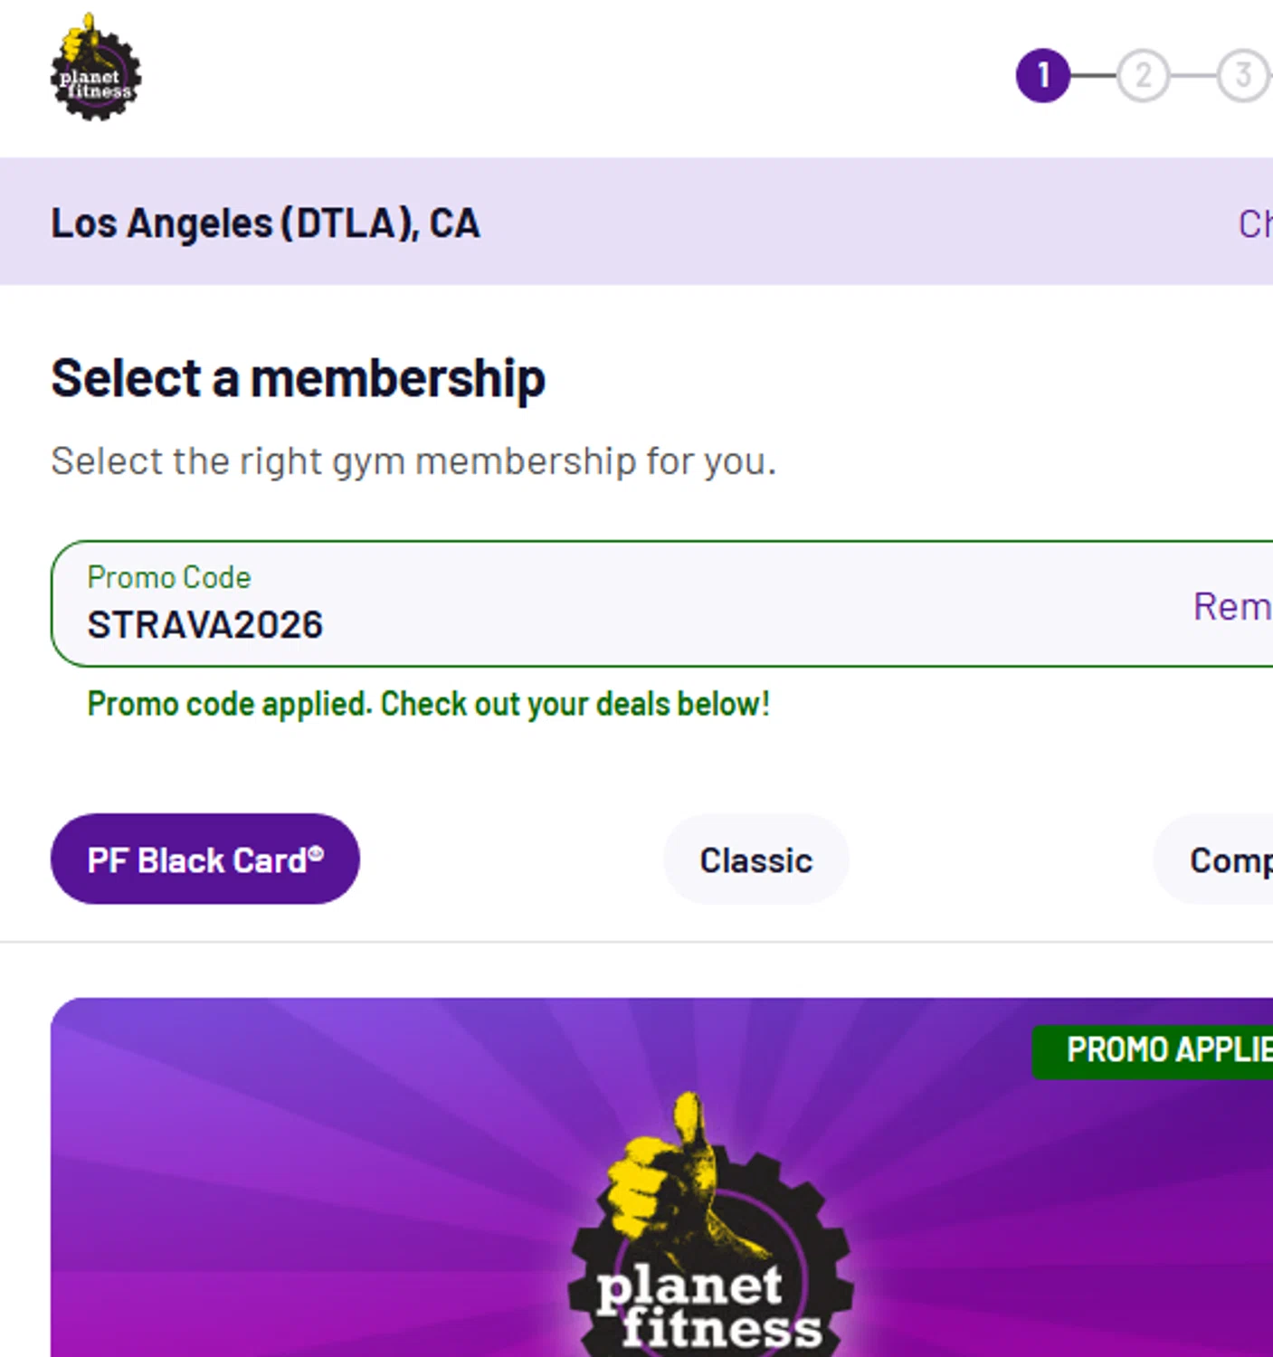Click the Change location link

pos(1255,223)
